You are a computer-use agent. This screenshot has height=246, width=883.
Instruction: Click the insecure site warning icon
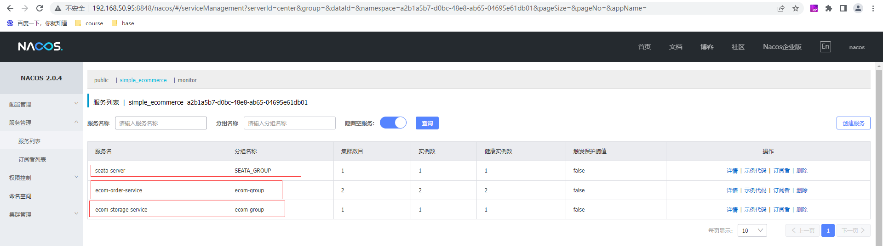coord(58,8)
